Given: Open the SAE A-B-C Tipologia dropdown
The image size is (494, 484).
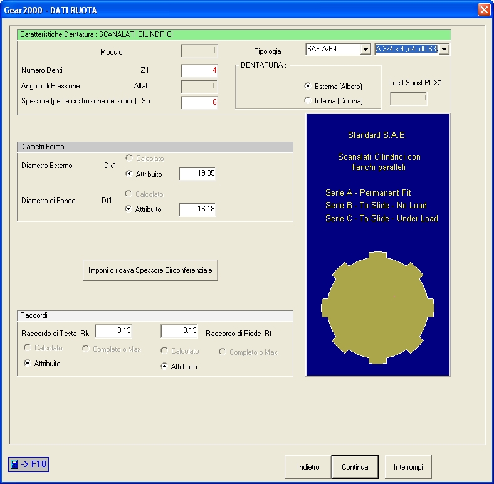Looking at the screenshot, I should (x=365, y=49).
